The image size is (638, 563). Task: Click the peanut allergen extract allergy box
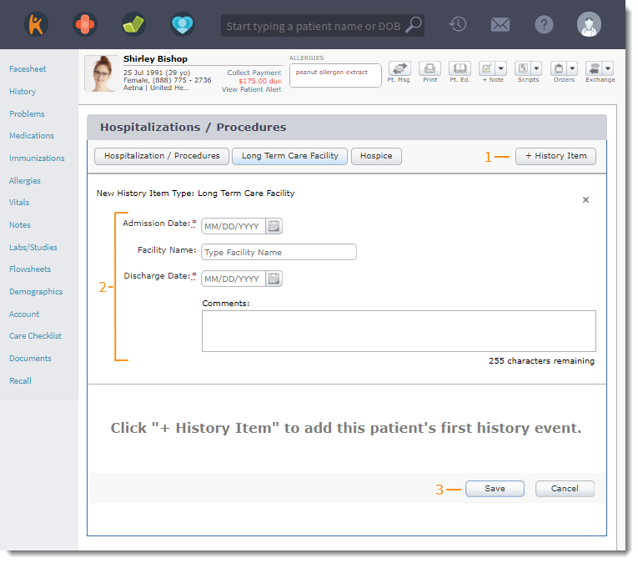(335, 75)
